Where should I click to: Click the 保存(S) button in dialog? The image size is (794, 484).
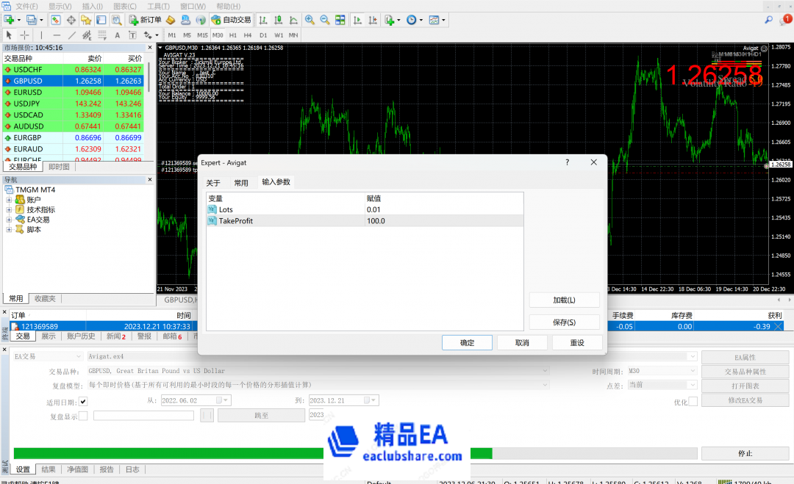(564, 322)
